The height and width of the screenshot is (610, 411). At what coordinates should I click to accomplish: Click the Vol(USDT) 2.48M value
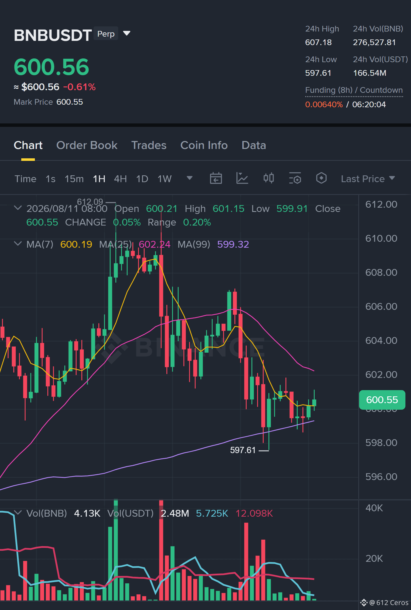(175, 513)
